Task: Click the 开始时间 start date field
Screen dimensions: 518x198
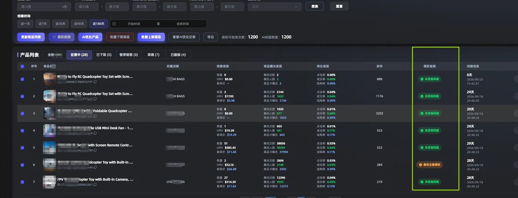Action: click(134, 24)
